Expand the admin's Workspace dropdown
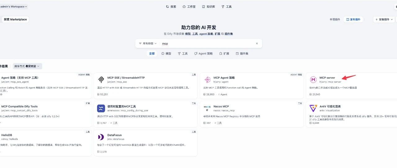Viewport: 397px width, 168px height. coord(14,6)
